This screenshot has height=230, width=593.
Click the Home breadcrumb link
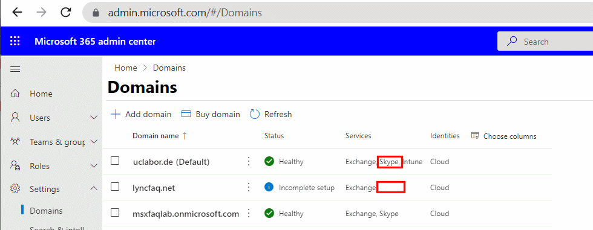(126, 68)
